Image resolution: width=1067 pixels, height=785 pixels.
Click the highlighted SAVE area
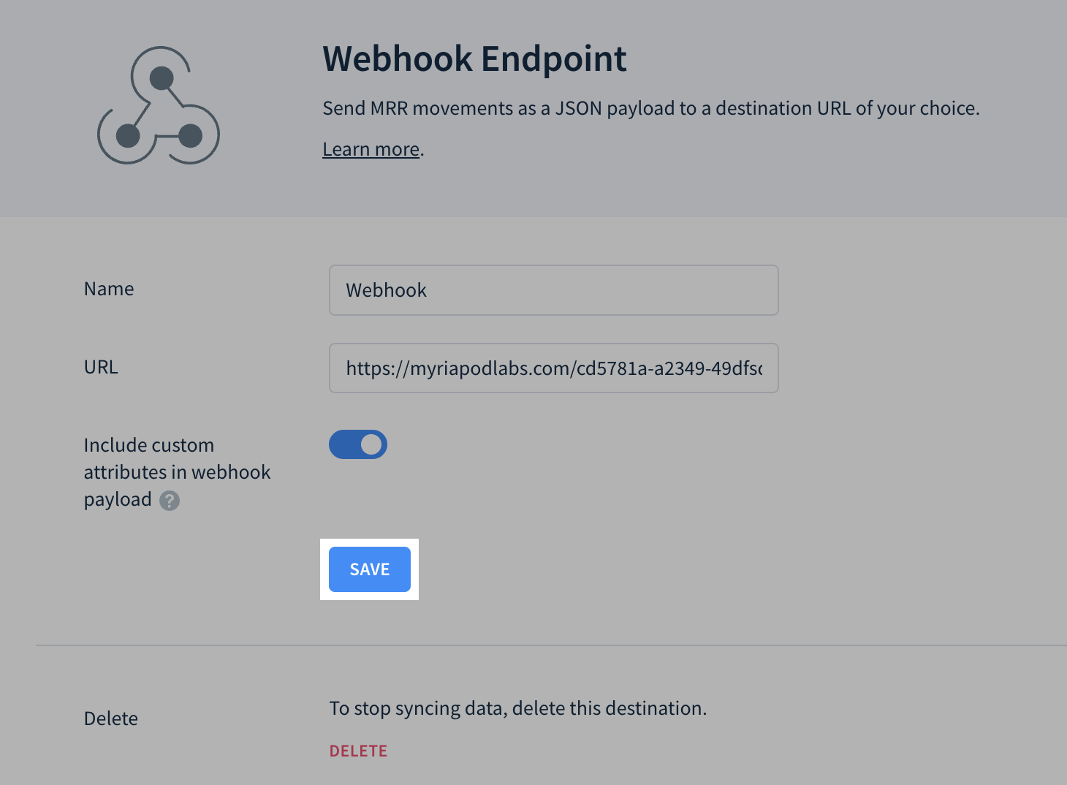coord(368,569)
